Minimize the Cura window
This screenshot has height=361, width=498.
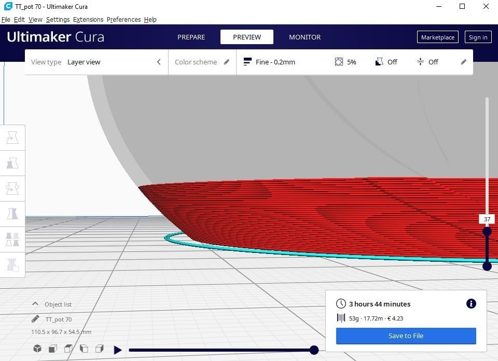[x=439, y=6]
